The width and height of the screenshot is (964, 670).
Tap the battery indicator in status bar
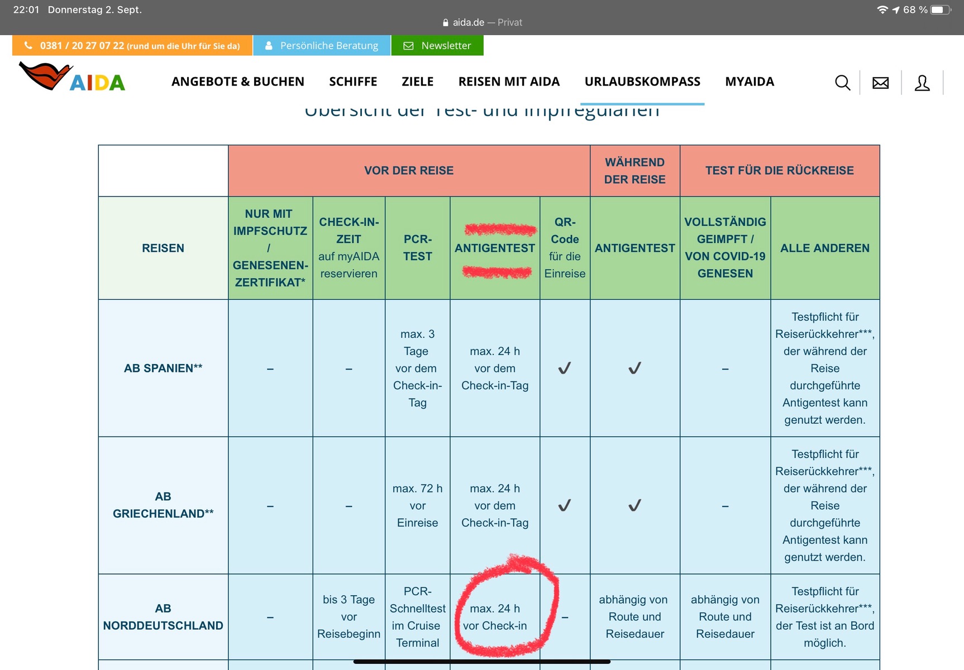[939, 10]
